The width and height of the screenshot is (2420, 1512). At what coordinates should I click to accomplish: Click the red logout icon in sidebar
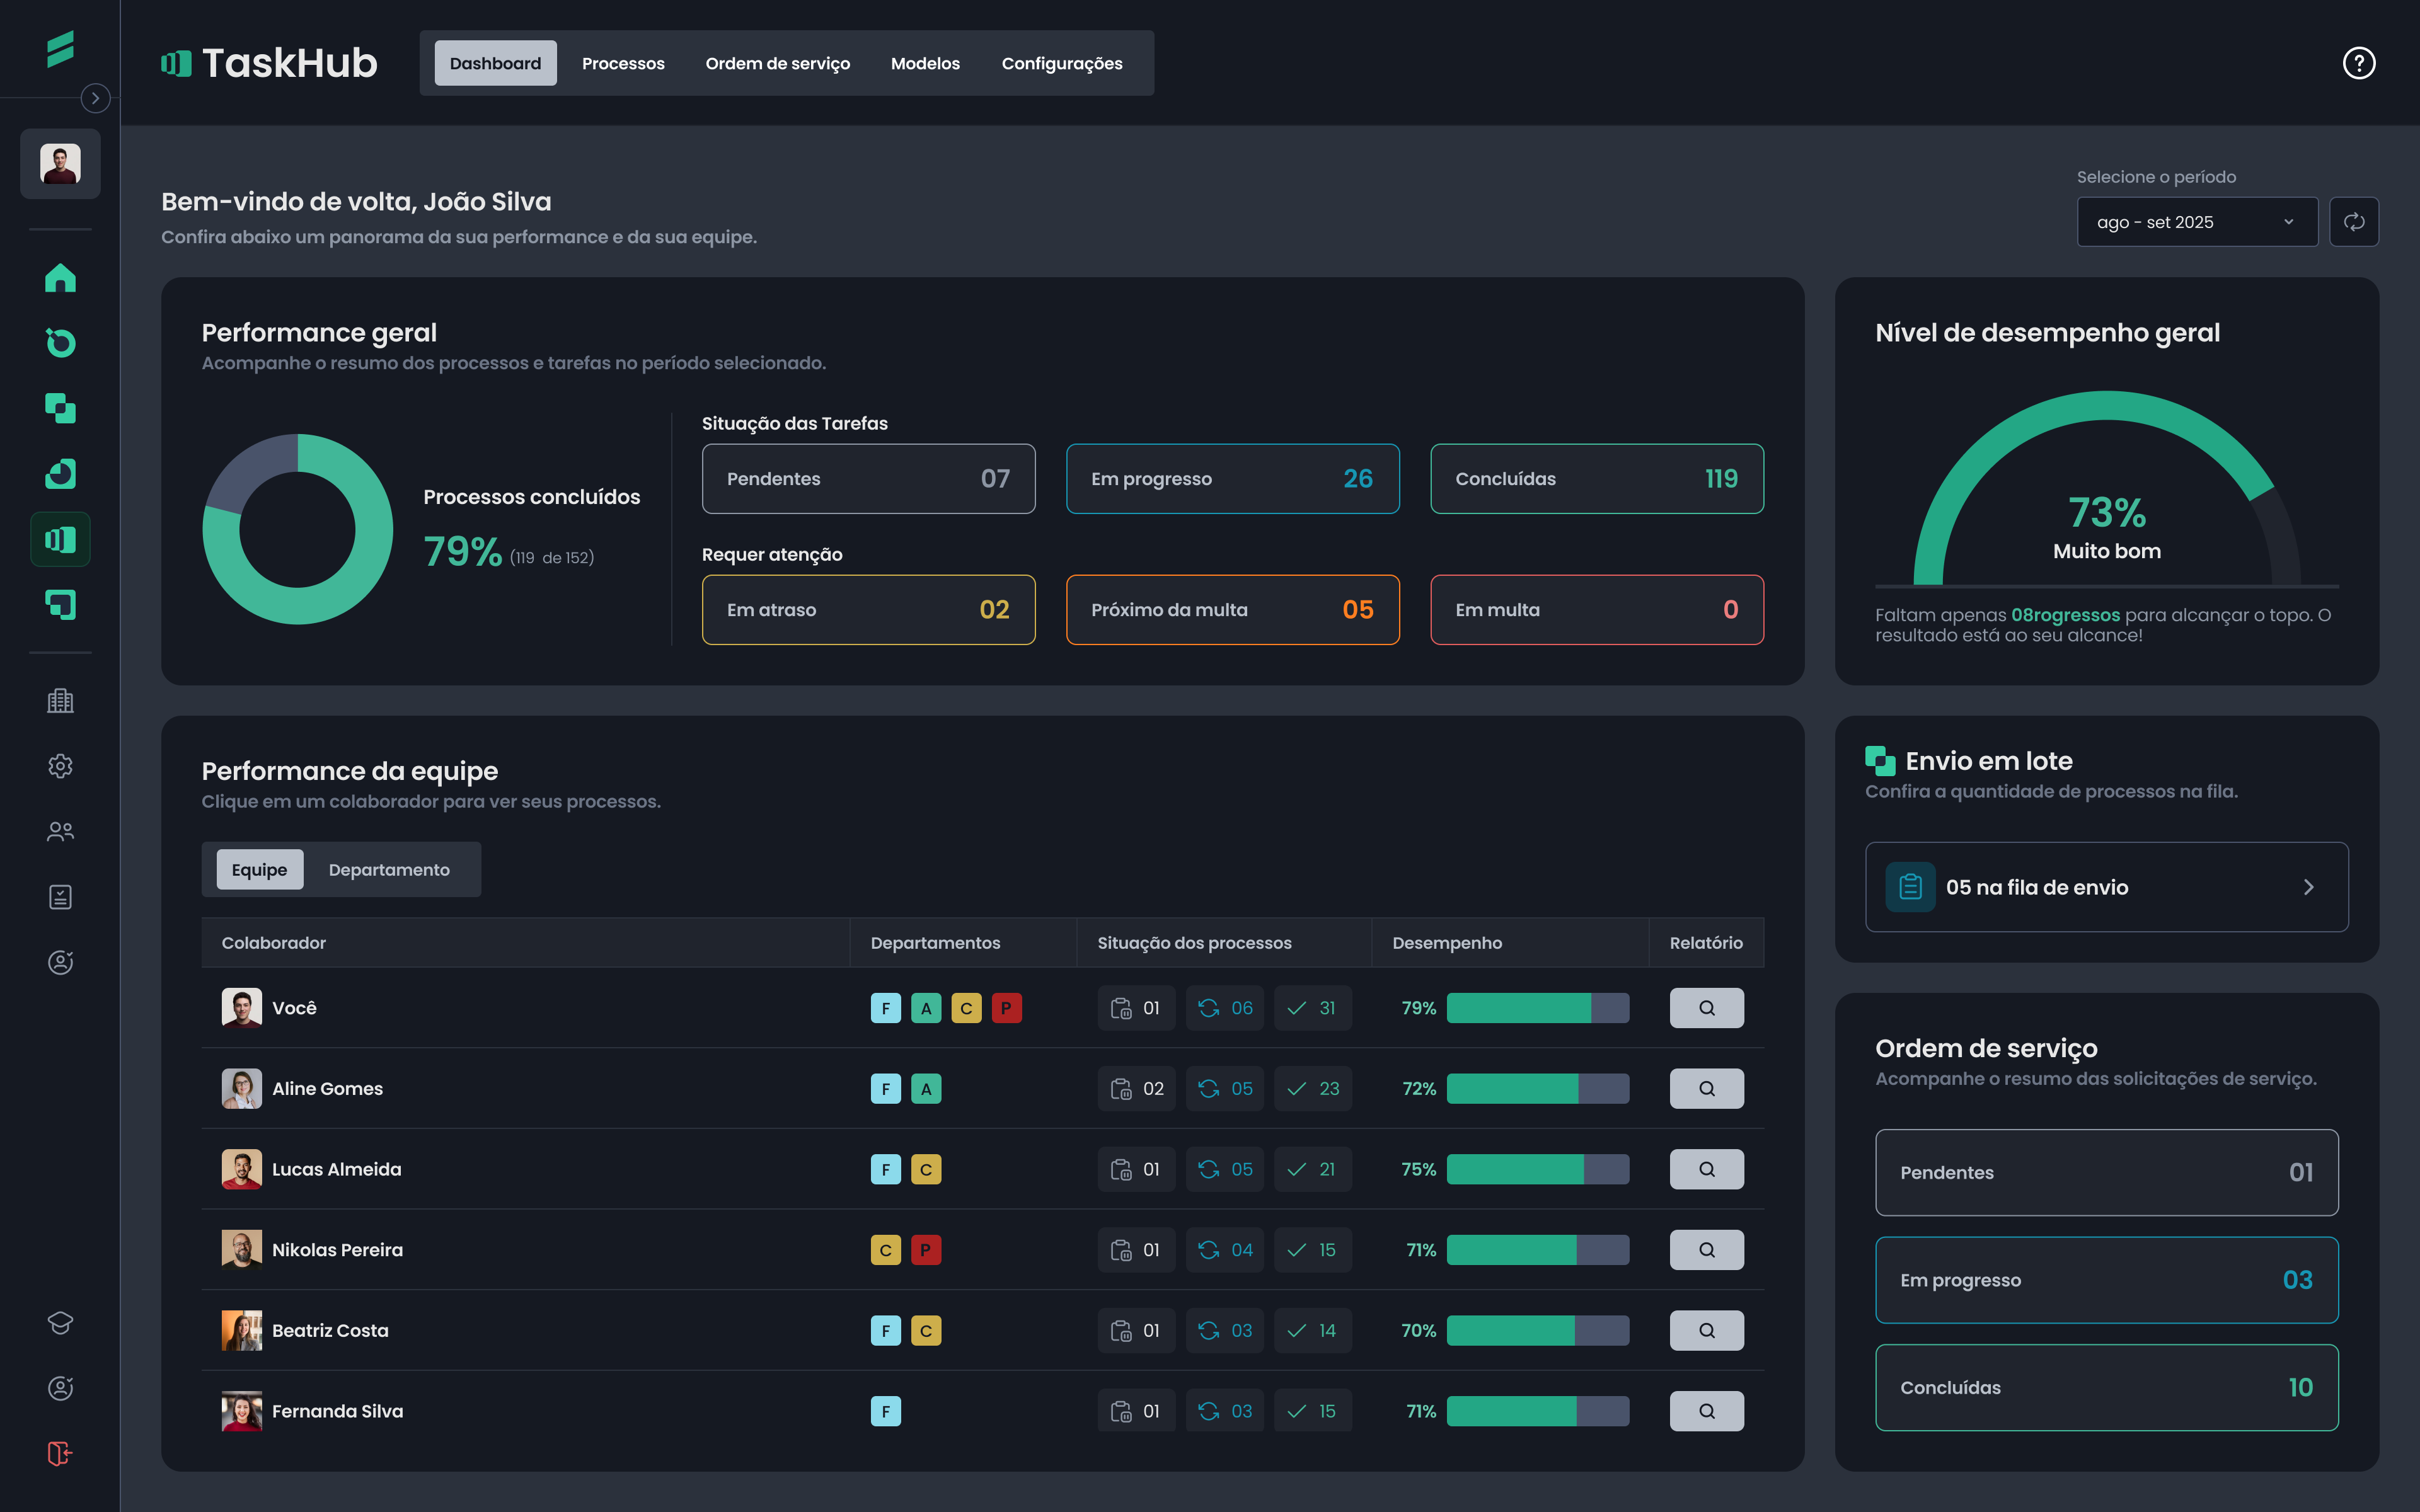coord(60,1453)
